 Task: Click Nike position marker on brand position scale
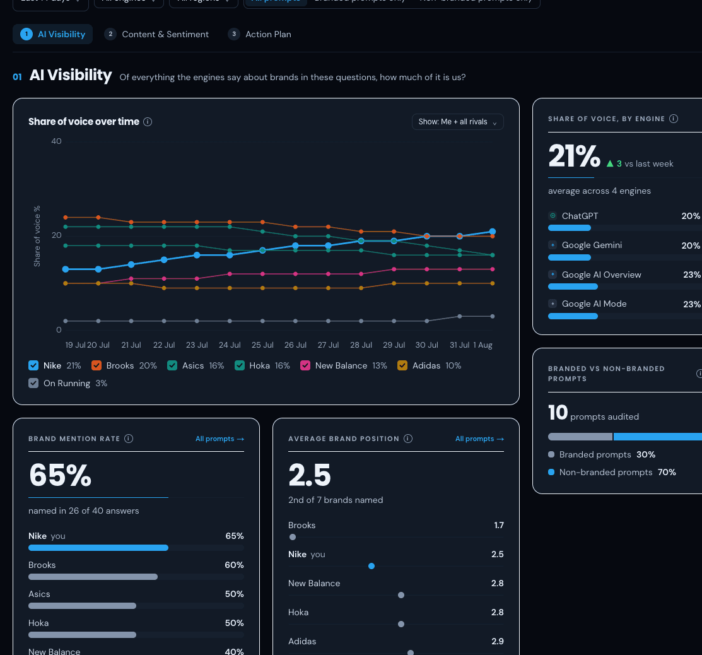pyautogui.click(x=371, y=566)
